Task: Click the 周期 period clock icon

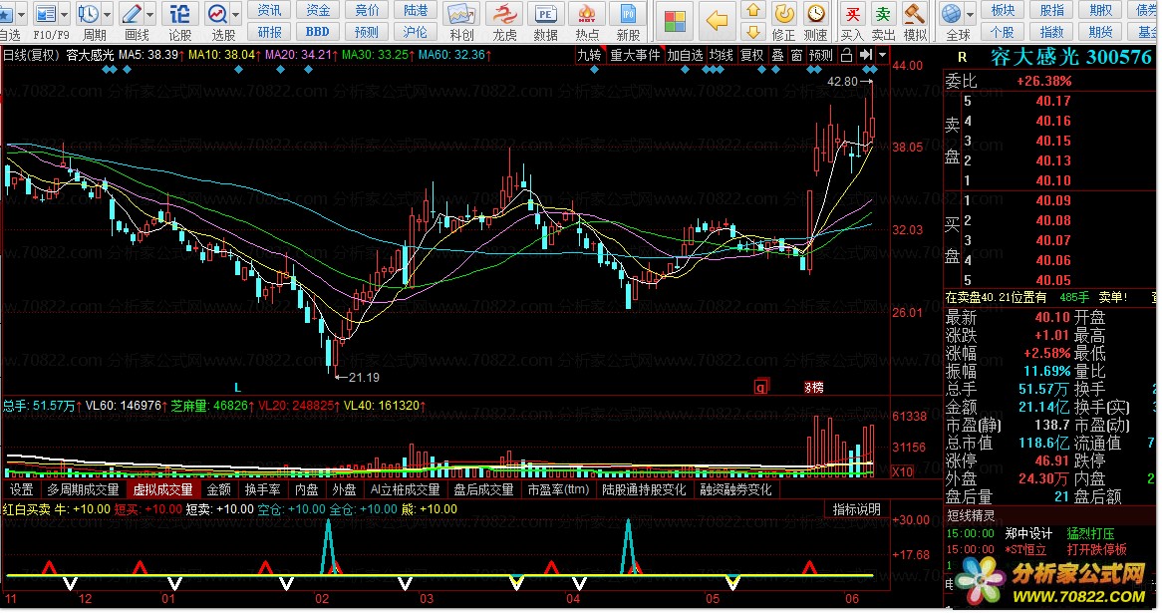Action: 88,14
